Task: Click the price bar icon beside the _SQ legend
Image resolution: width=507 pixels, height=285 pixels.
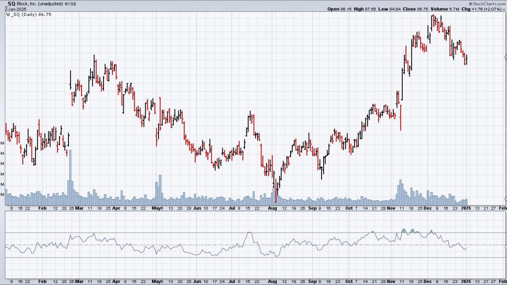Action: 8,14
